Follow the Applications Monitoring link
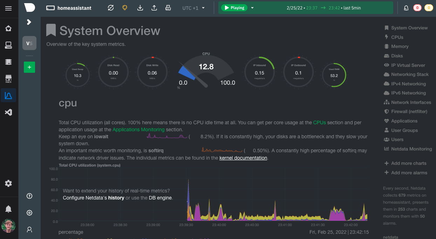 138,129
